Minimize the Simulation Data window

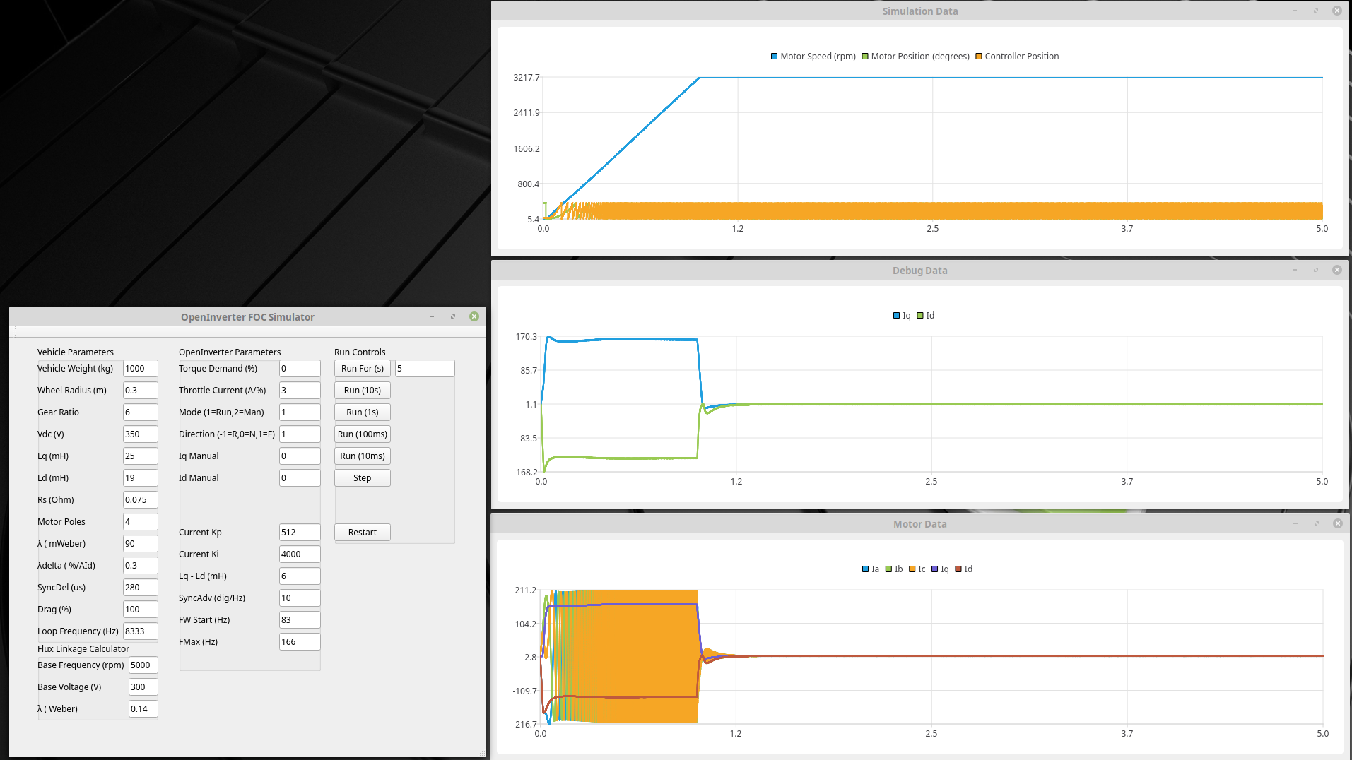coord(1295,11)
